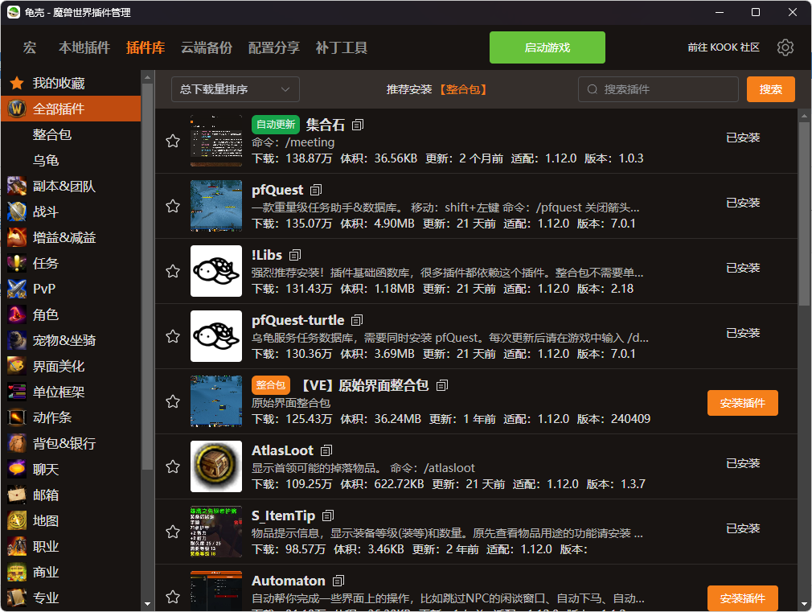Switch to the 补丁工具 tab
The height and width of the screenshot is (612, 812).
click(x=342, y=47)
